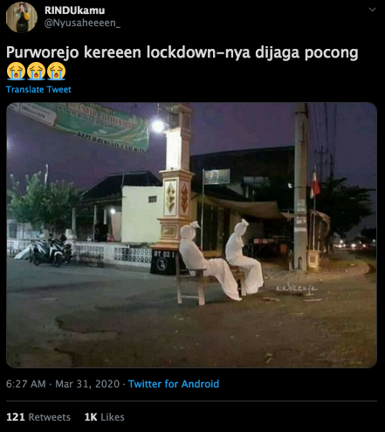Screen dimensions: 385x432
Task: Open the @Nyusaheeeen_ handle link
Action: point(82,23)
